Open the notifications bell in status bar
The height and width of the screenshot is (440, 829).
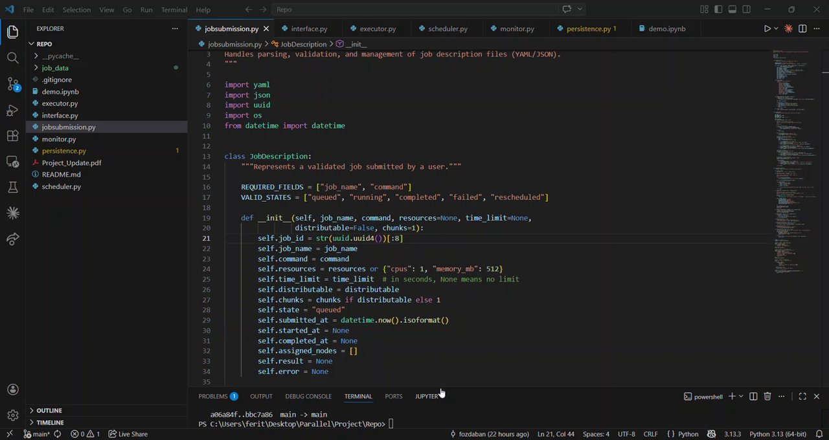coord(819,434)
